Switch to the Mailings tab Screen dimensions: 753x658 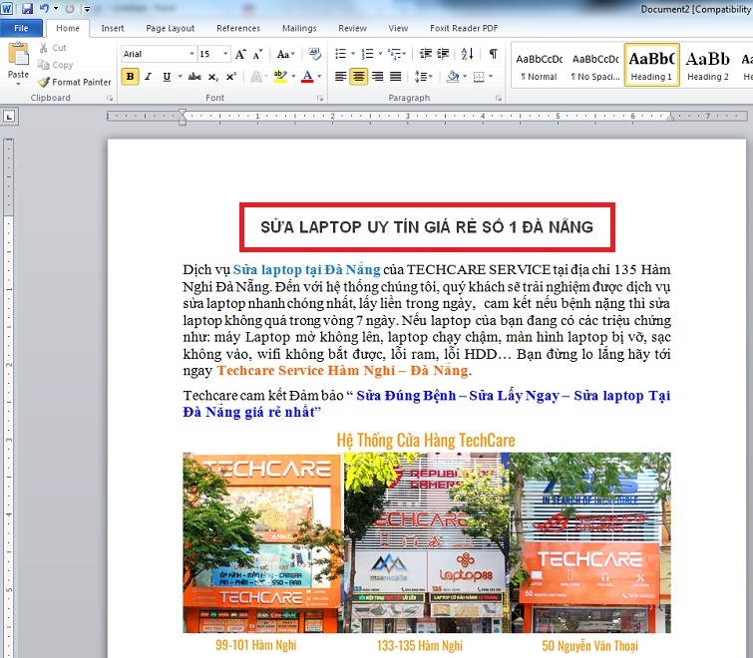[299, 28]
